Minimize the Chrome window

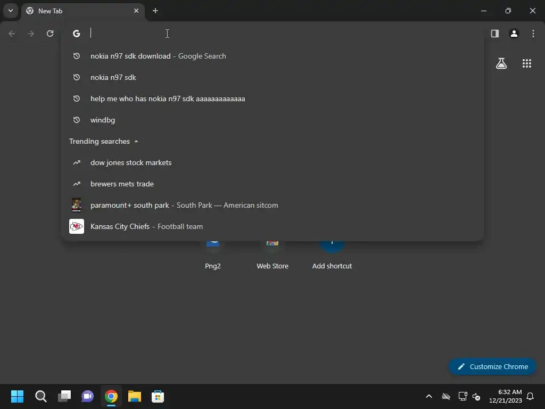coord(483,11)
